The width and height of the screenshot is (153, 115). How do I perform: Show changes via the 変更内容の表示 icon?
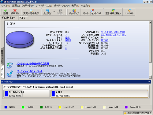point(31,12)
